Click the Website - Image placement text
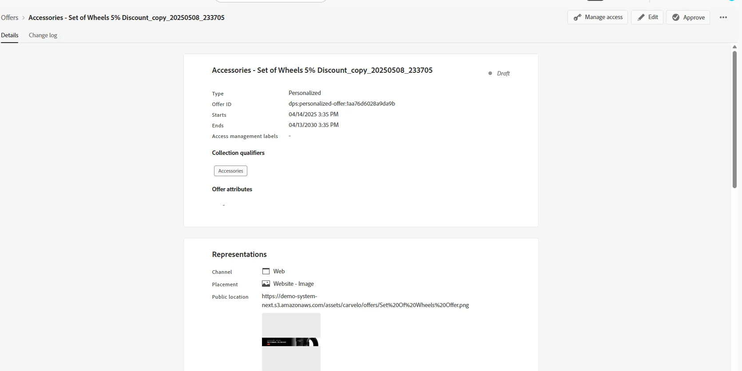Screen dimensions: 742x371 pos(294,284)
